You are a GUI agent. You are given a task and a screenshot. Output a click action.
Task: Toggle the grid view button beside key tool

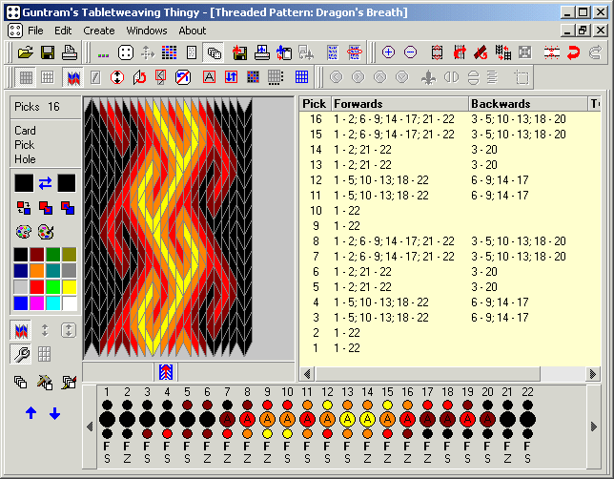click(x=44, y=355)
